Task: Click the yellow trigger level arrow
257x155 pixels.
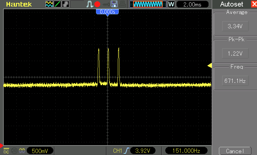Action: pos(210,66)
